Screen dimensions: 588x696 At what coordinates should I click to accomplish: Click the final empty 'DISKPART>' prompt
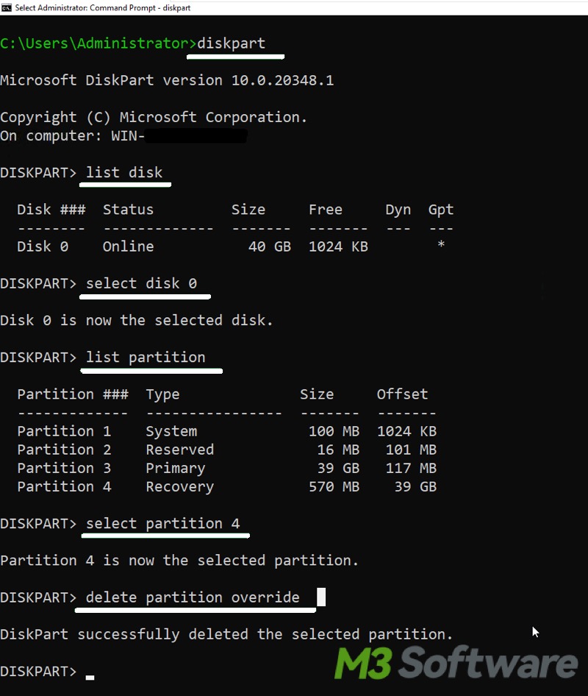click(38, 672)
